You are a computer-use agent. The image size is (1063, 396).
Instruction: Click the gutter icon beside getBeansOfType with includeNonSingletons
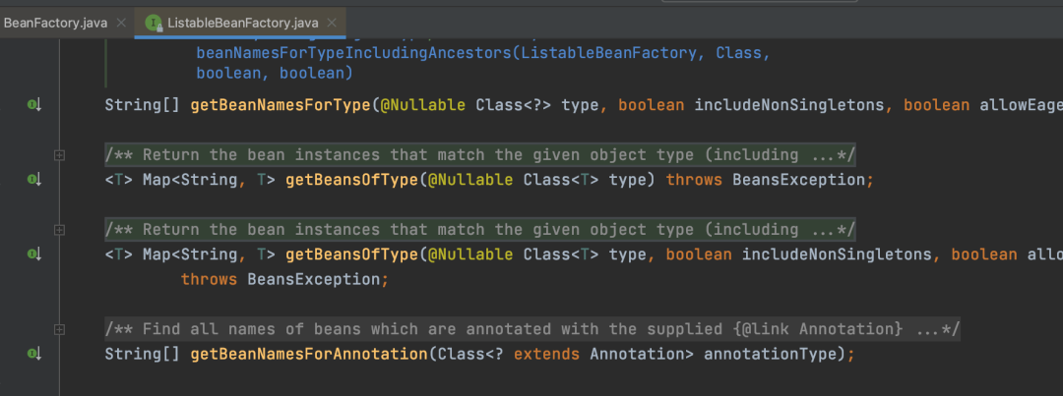pyautogui.click(x=33, y=254)
